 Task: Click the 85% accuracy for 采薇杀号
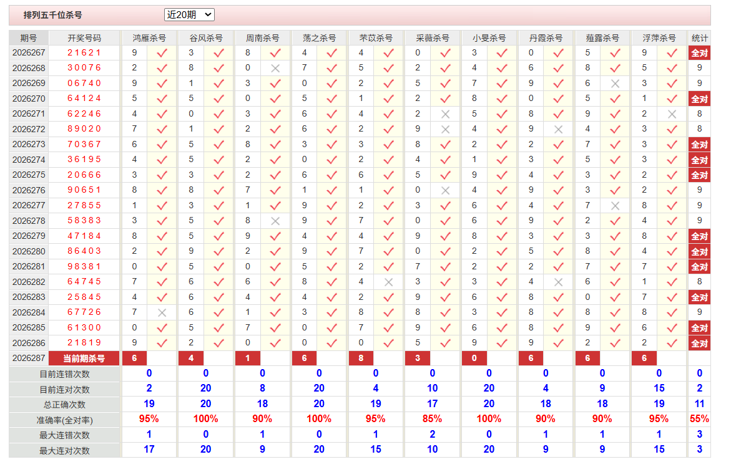[432, 419]
